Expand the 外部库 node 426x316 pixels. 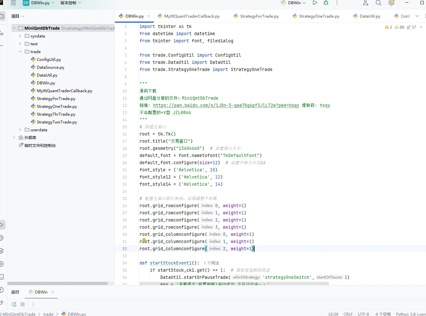14,138
